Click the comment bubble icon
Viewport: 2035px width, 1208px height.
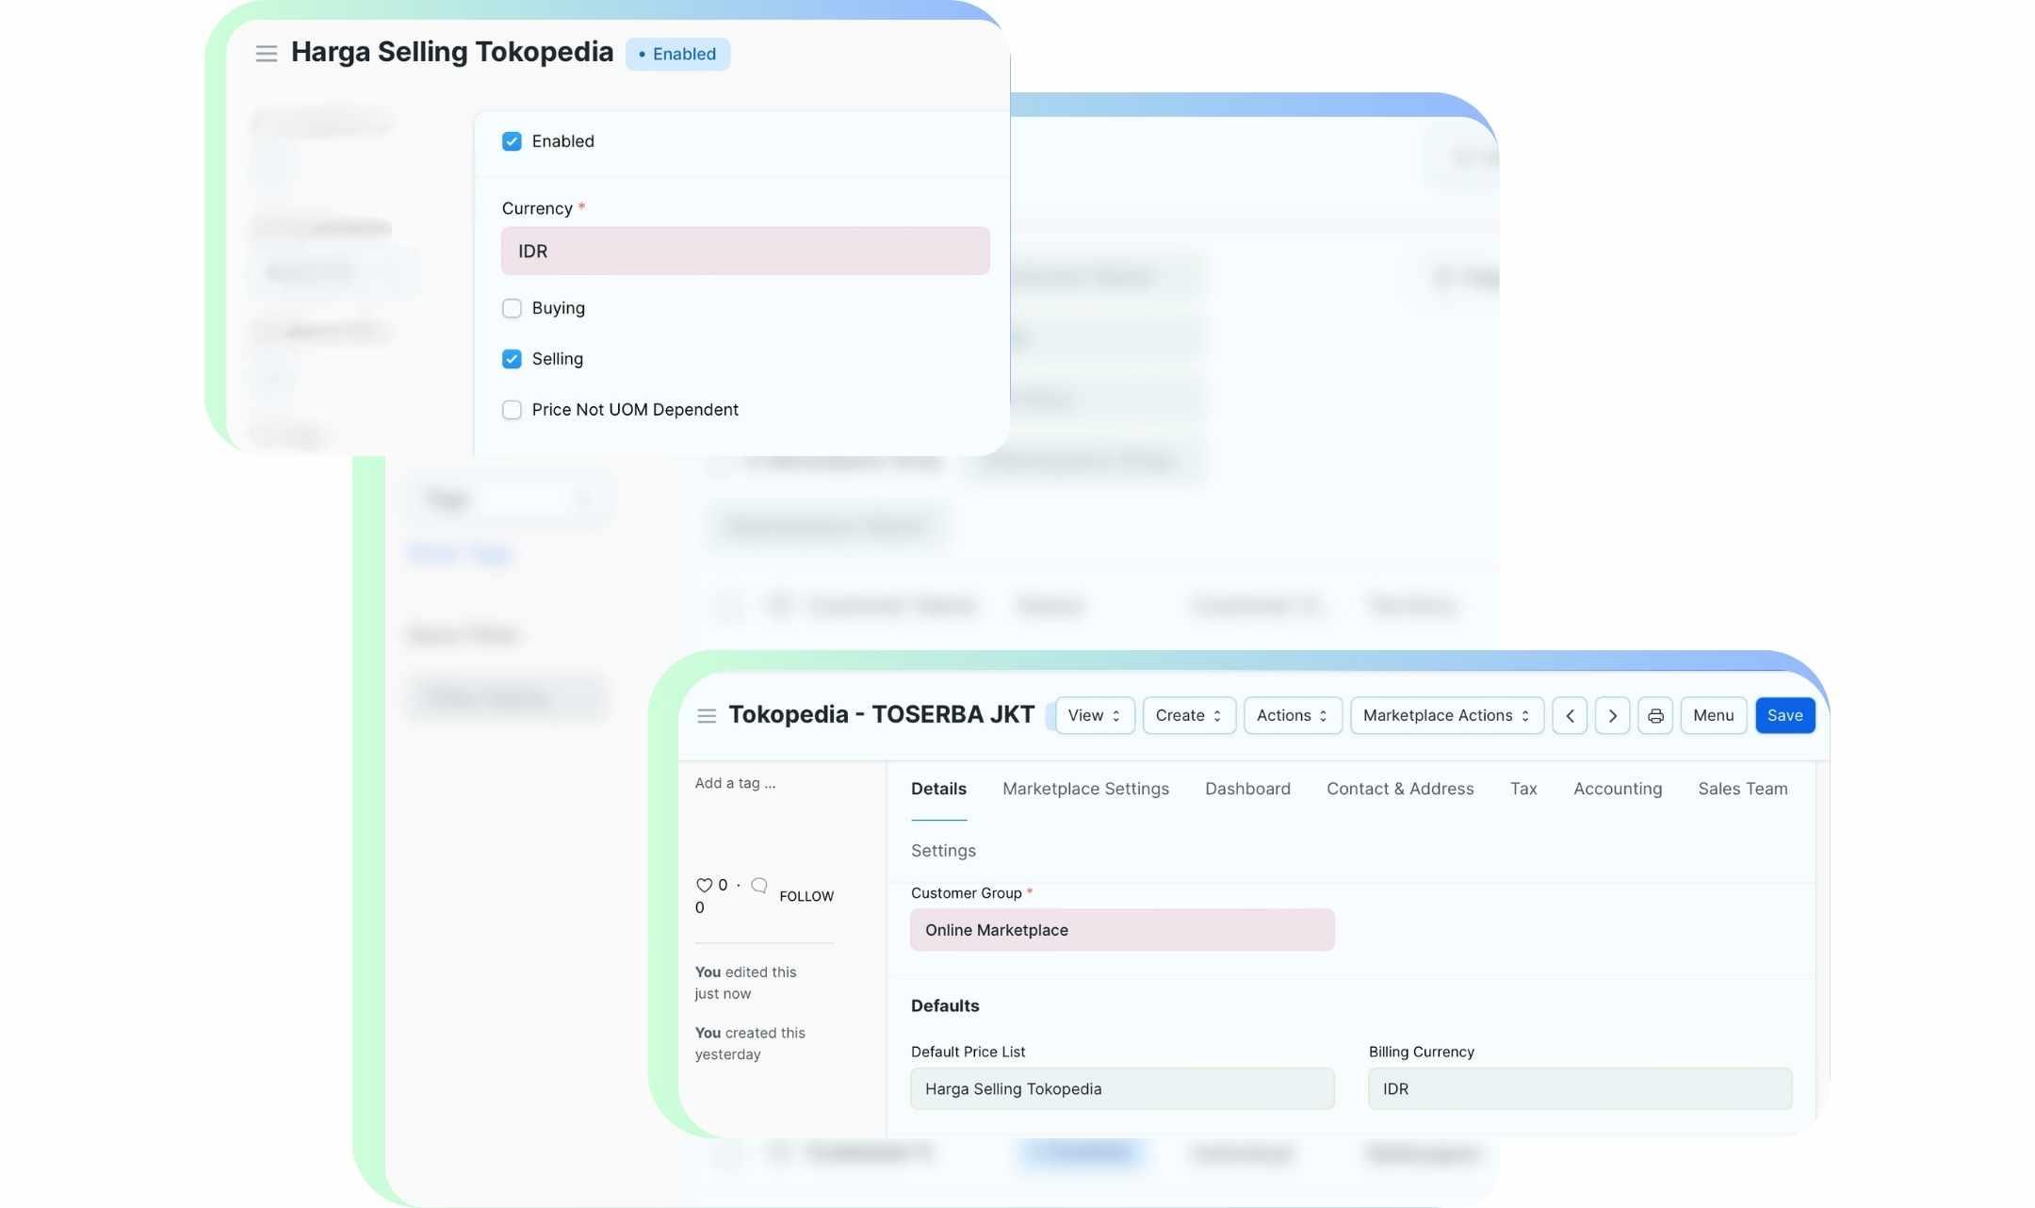coord(759,886)
